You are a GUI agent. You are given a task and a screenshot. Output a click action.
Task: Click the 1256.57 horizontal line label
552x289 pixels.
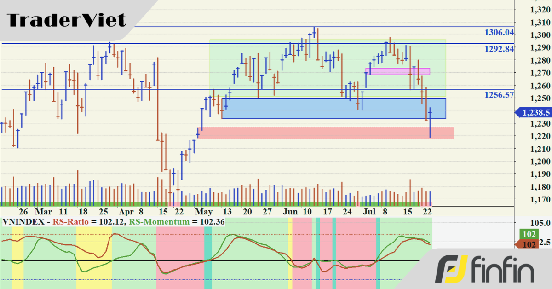(x=499, y=95)
